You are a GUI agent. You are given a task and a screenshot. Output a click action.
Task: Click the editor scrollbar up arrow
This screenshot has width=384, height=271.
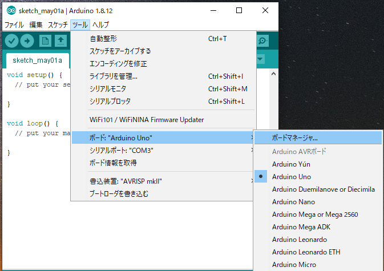(x=273, y=74)
